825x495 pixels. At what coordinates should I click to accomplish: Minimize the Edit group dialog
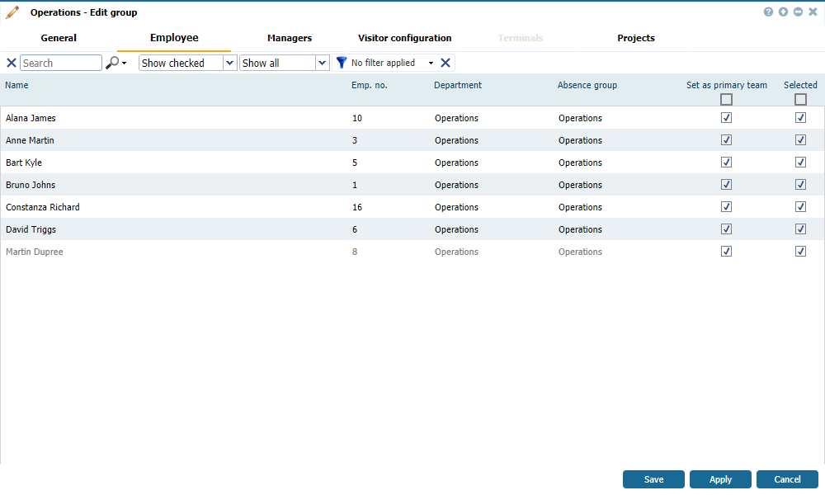[x=798, y=12]
